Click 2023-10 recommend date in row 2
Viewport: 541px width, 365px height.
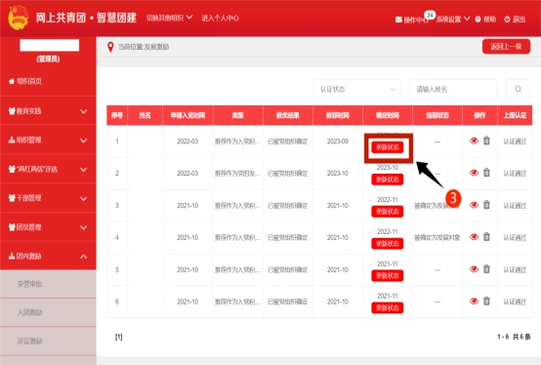338,174
